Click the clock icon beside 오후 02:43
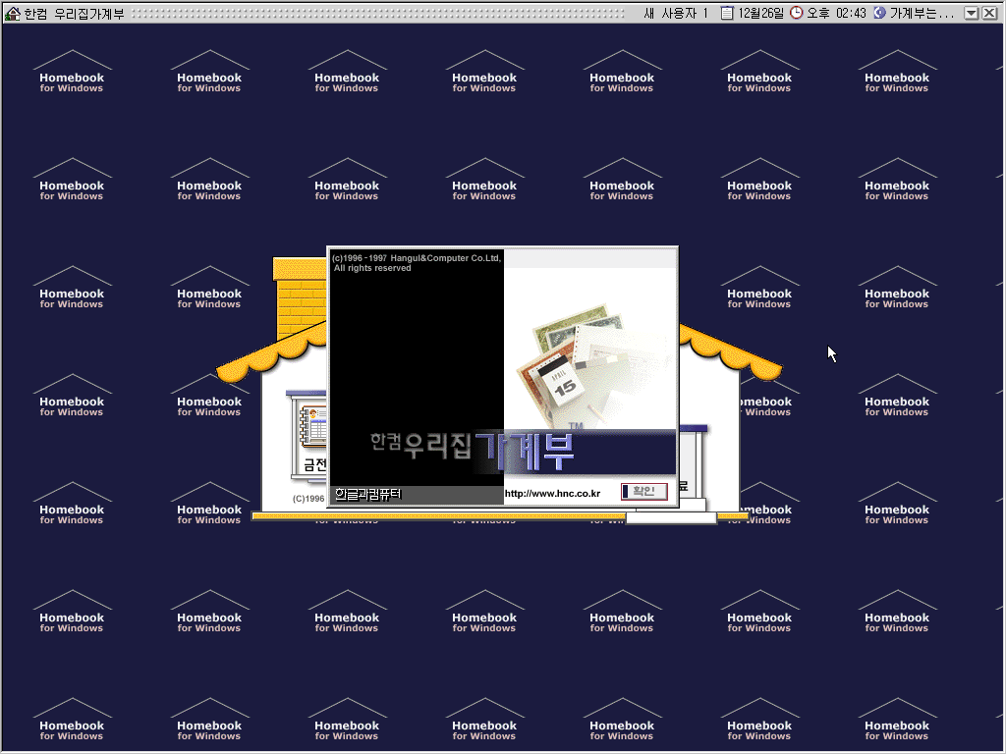This screenshot has width=1006, height=754. [x=796, y=13]
